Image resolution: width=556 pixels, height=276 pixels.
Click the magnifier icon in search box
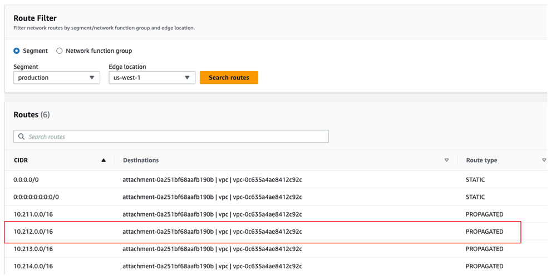coord(22,137)
